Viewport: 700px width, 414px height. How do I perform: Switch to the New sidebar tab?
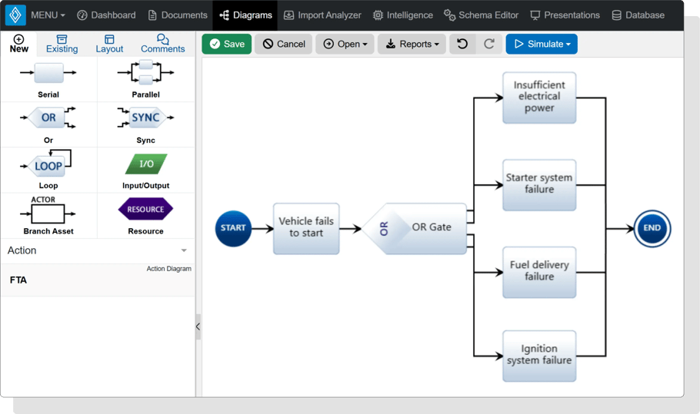click(x=18, y=44)
